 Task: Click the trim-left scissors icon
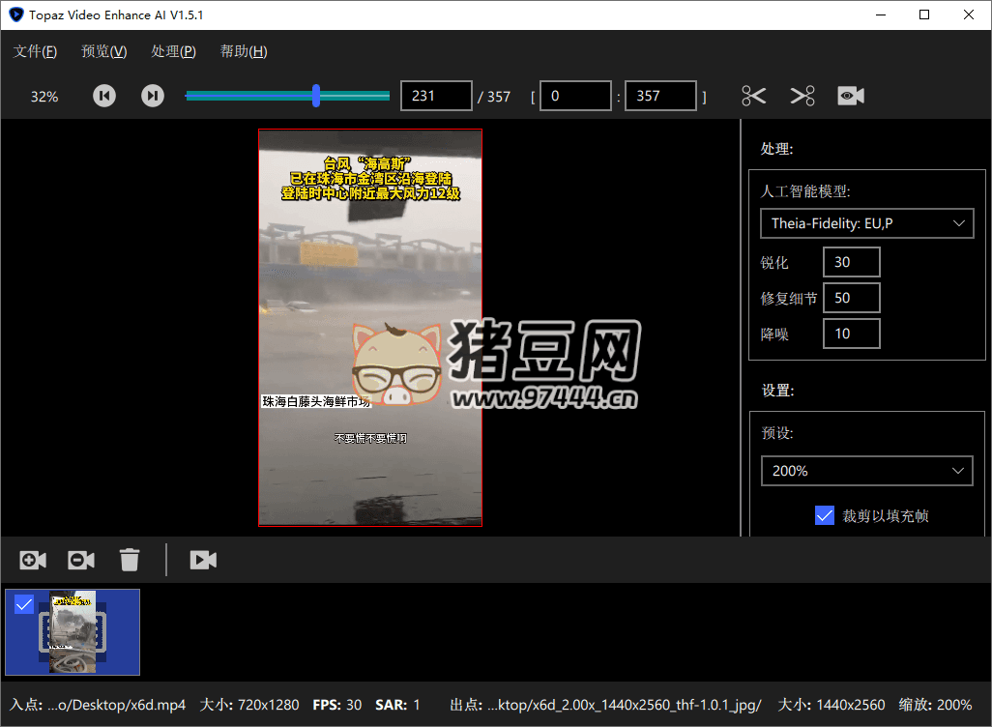tap(753, 96)
